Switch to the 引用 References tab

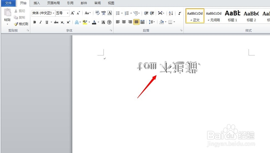coord(70,3)
